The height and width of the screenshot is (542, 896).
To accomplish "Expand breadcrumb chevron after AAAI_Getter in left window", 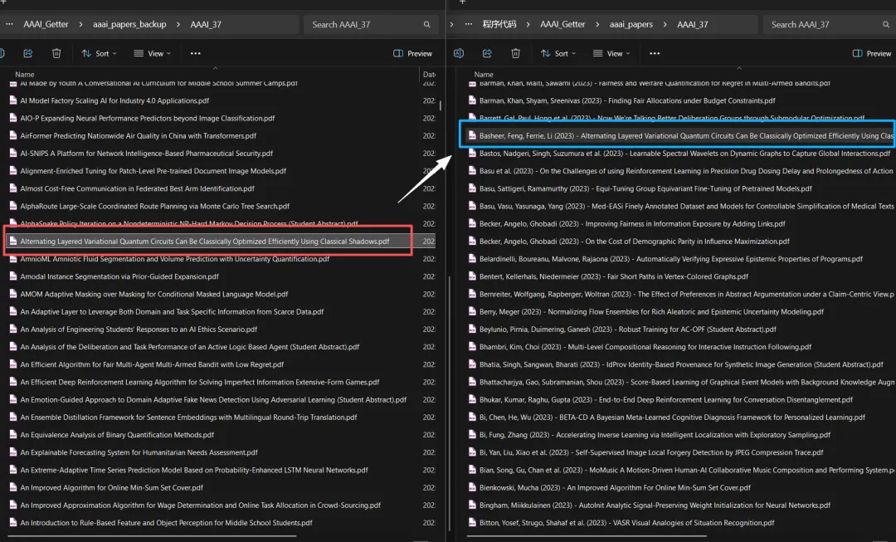I will 80,25.
